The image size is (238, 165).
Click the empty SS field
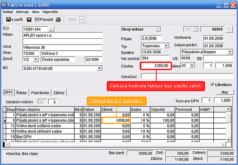point(218,58)
